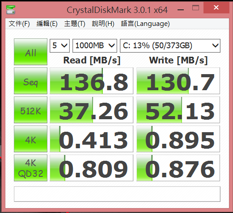The image size is (233, 213).
Task: Open the test size dropdown showing 1000MB
Action: 95,46
